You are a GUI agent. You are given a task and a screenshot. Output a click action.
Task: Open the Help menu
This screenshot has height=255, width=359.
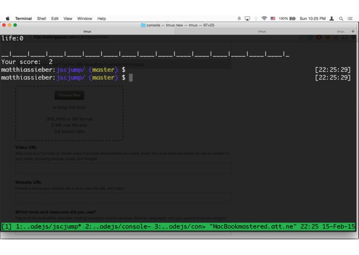(x=101, y=19)
